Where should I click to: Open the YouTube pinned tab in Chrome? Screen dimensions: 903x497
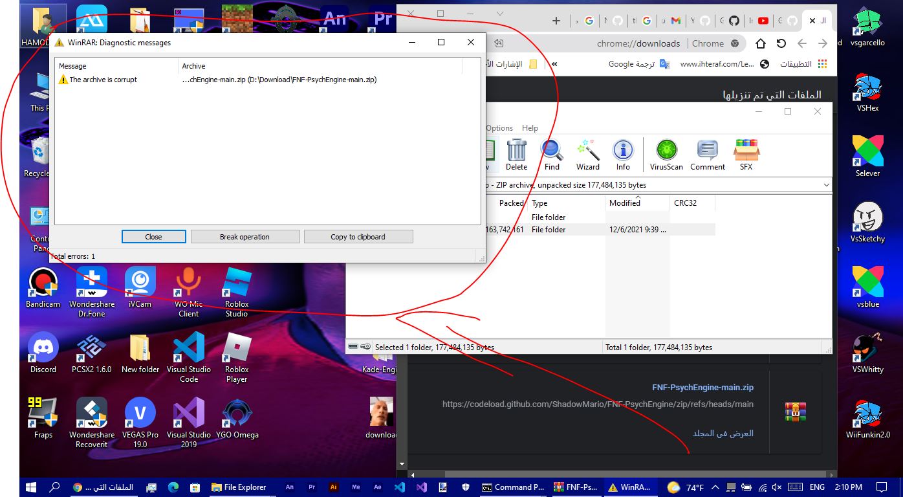pos(762,20)
